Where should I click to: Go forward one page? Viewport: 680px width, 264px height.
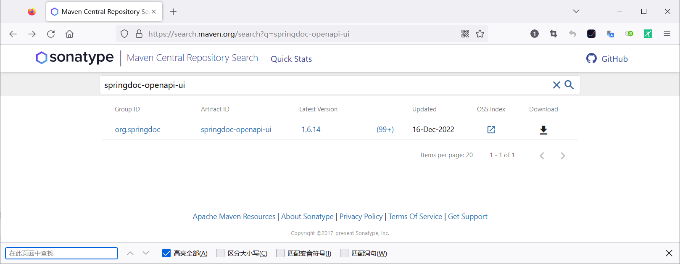pyautogui.click(x=32, y=34)
